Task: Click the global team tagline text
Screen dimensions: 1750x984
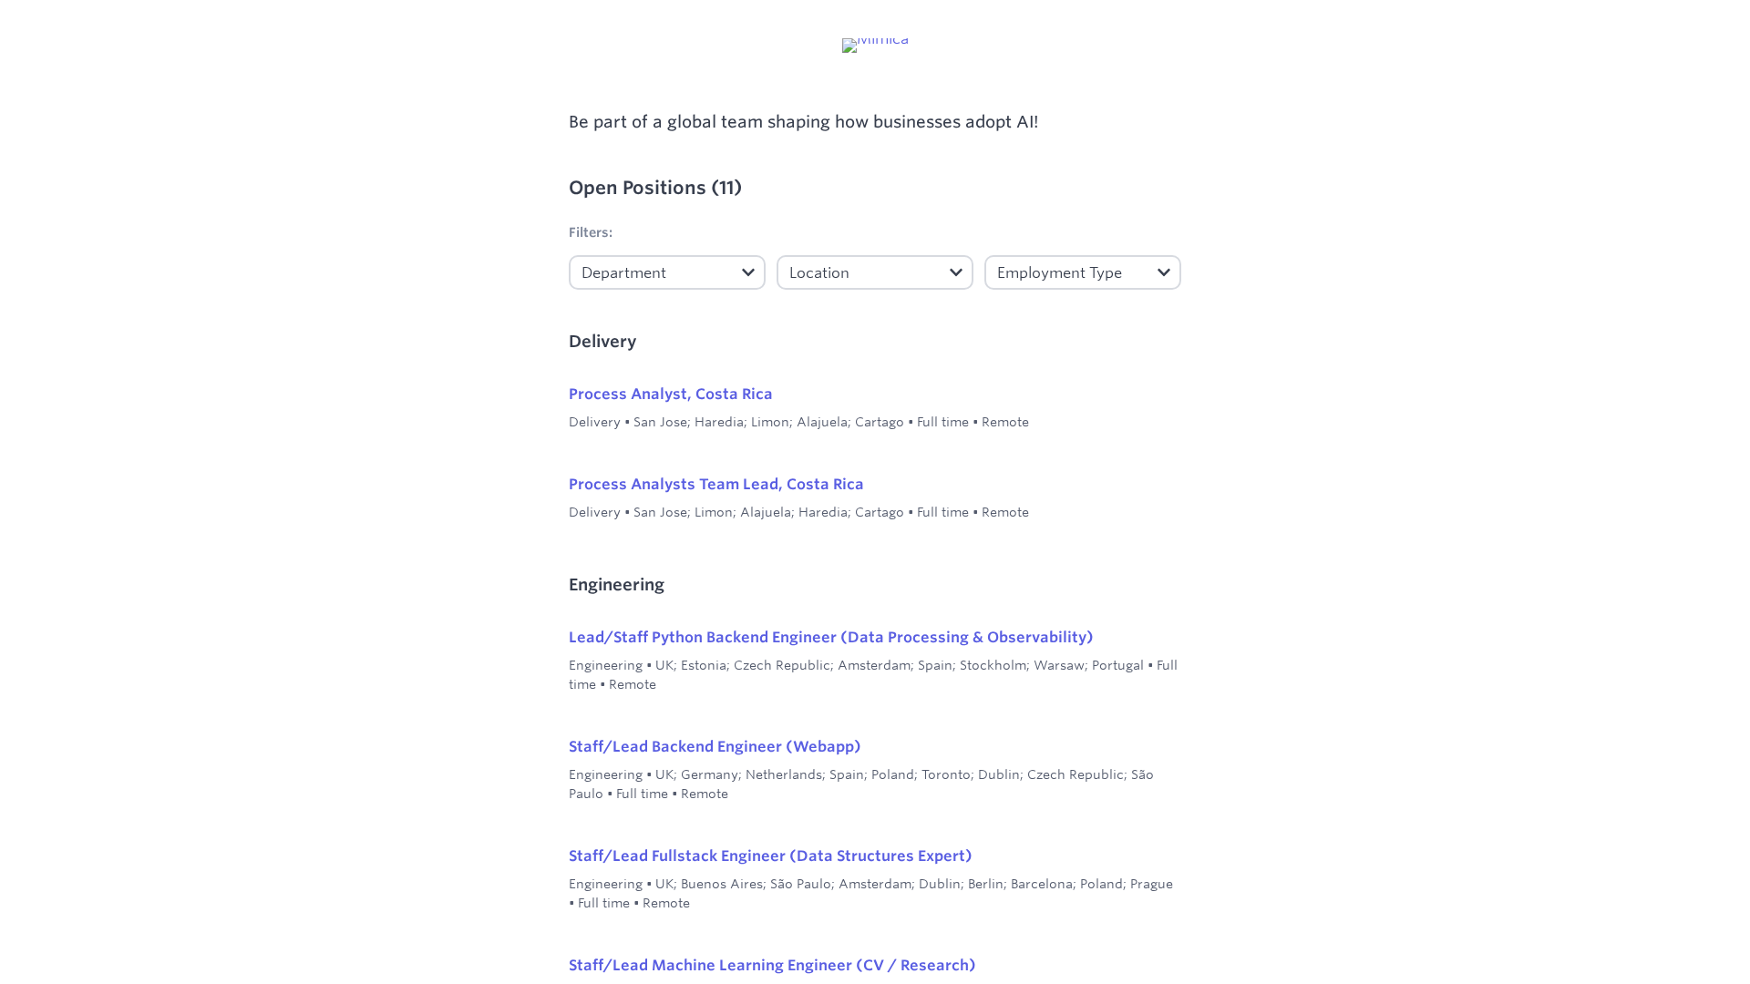Action: (803, 122)
